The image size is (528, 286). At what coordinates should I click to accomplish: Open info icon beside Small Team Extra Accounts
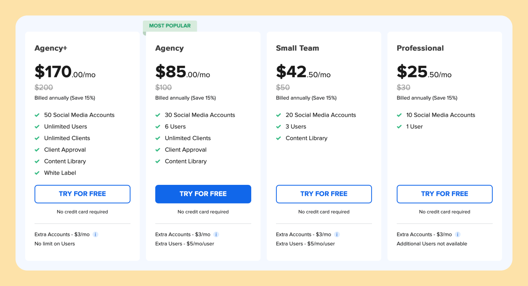tap(337, 234)
